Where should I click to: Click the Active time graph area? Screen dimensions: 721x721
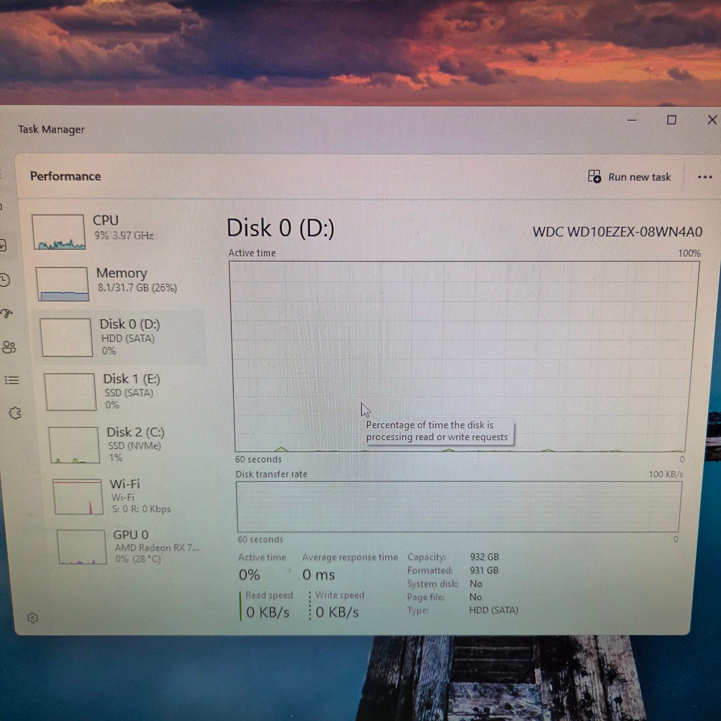(463, 356)
